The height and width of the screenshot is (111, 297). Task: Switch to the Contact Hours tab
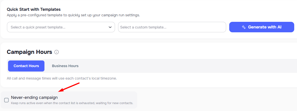pyautogui.click(x=26, y=66)
